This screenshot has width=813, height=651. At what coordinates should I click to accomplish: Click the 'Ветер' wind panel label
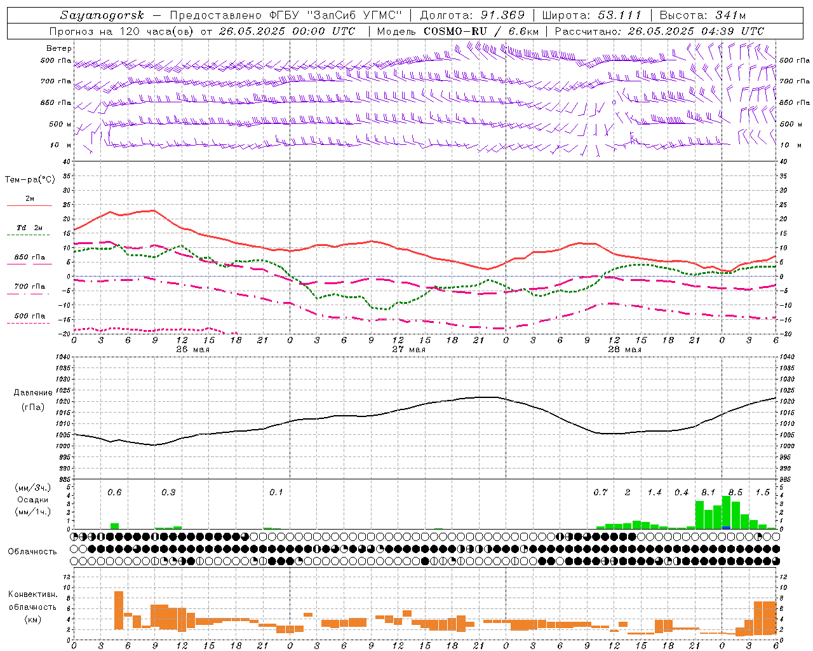coord(59,48)
